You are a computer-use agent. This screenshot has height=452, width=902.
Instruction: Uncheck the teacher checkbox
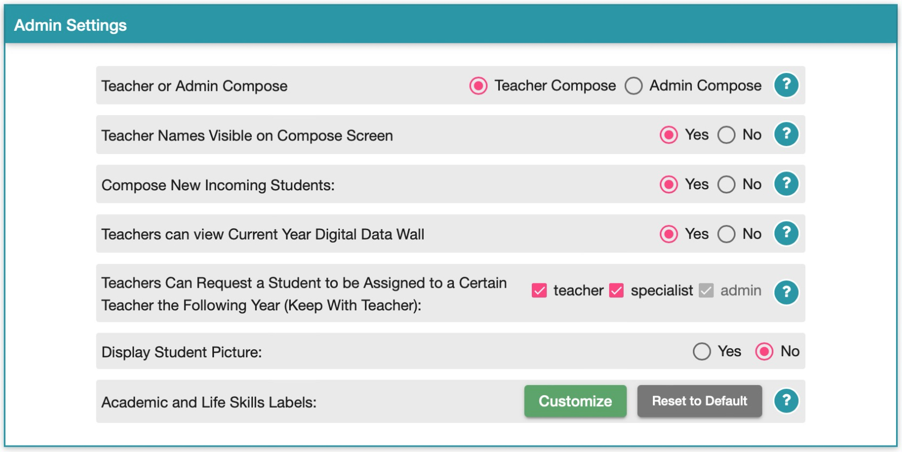click(x=539, y=291)
